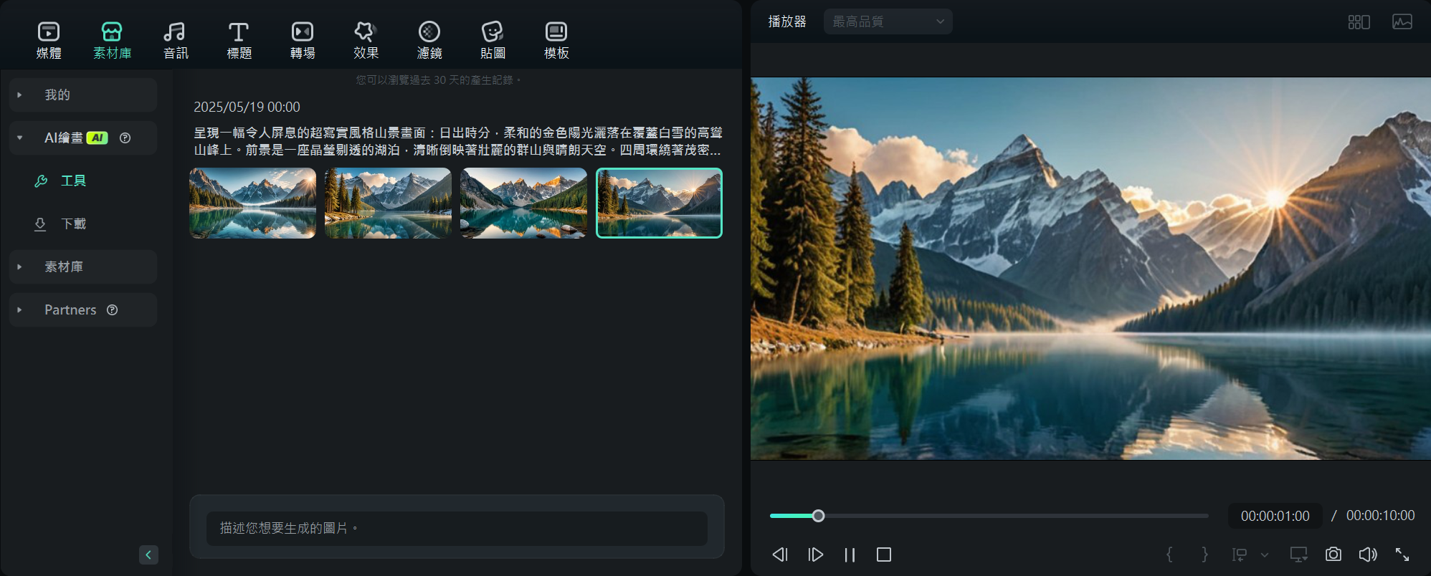Open the 濾鏡 filters tab

point(429,41)
